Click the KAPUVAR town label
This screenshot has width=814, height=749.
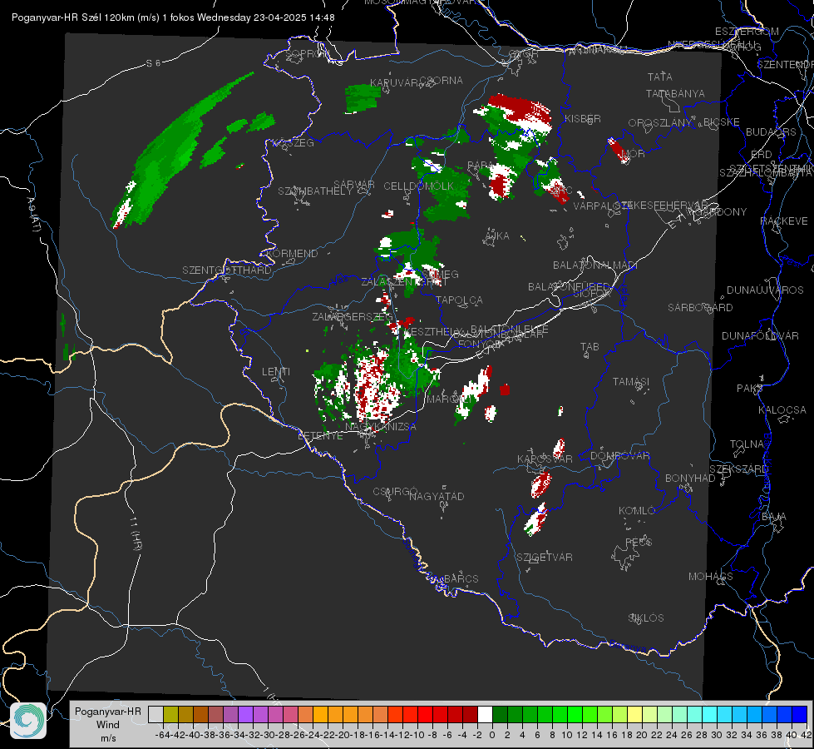[395, 83]
